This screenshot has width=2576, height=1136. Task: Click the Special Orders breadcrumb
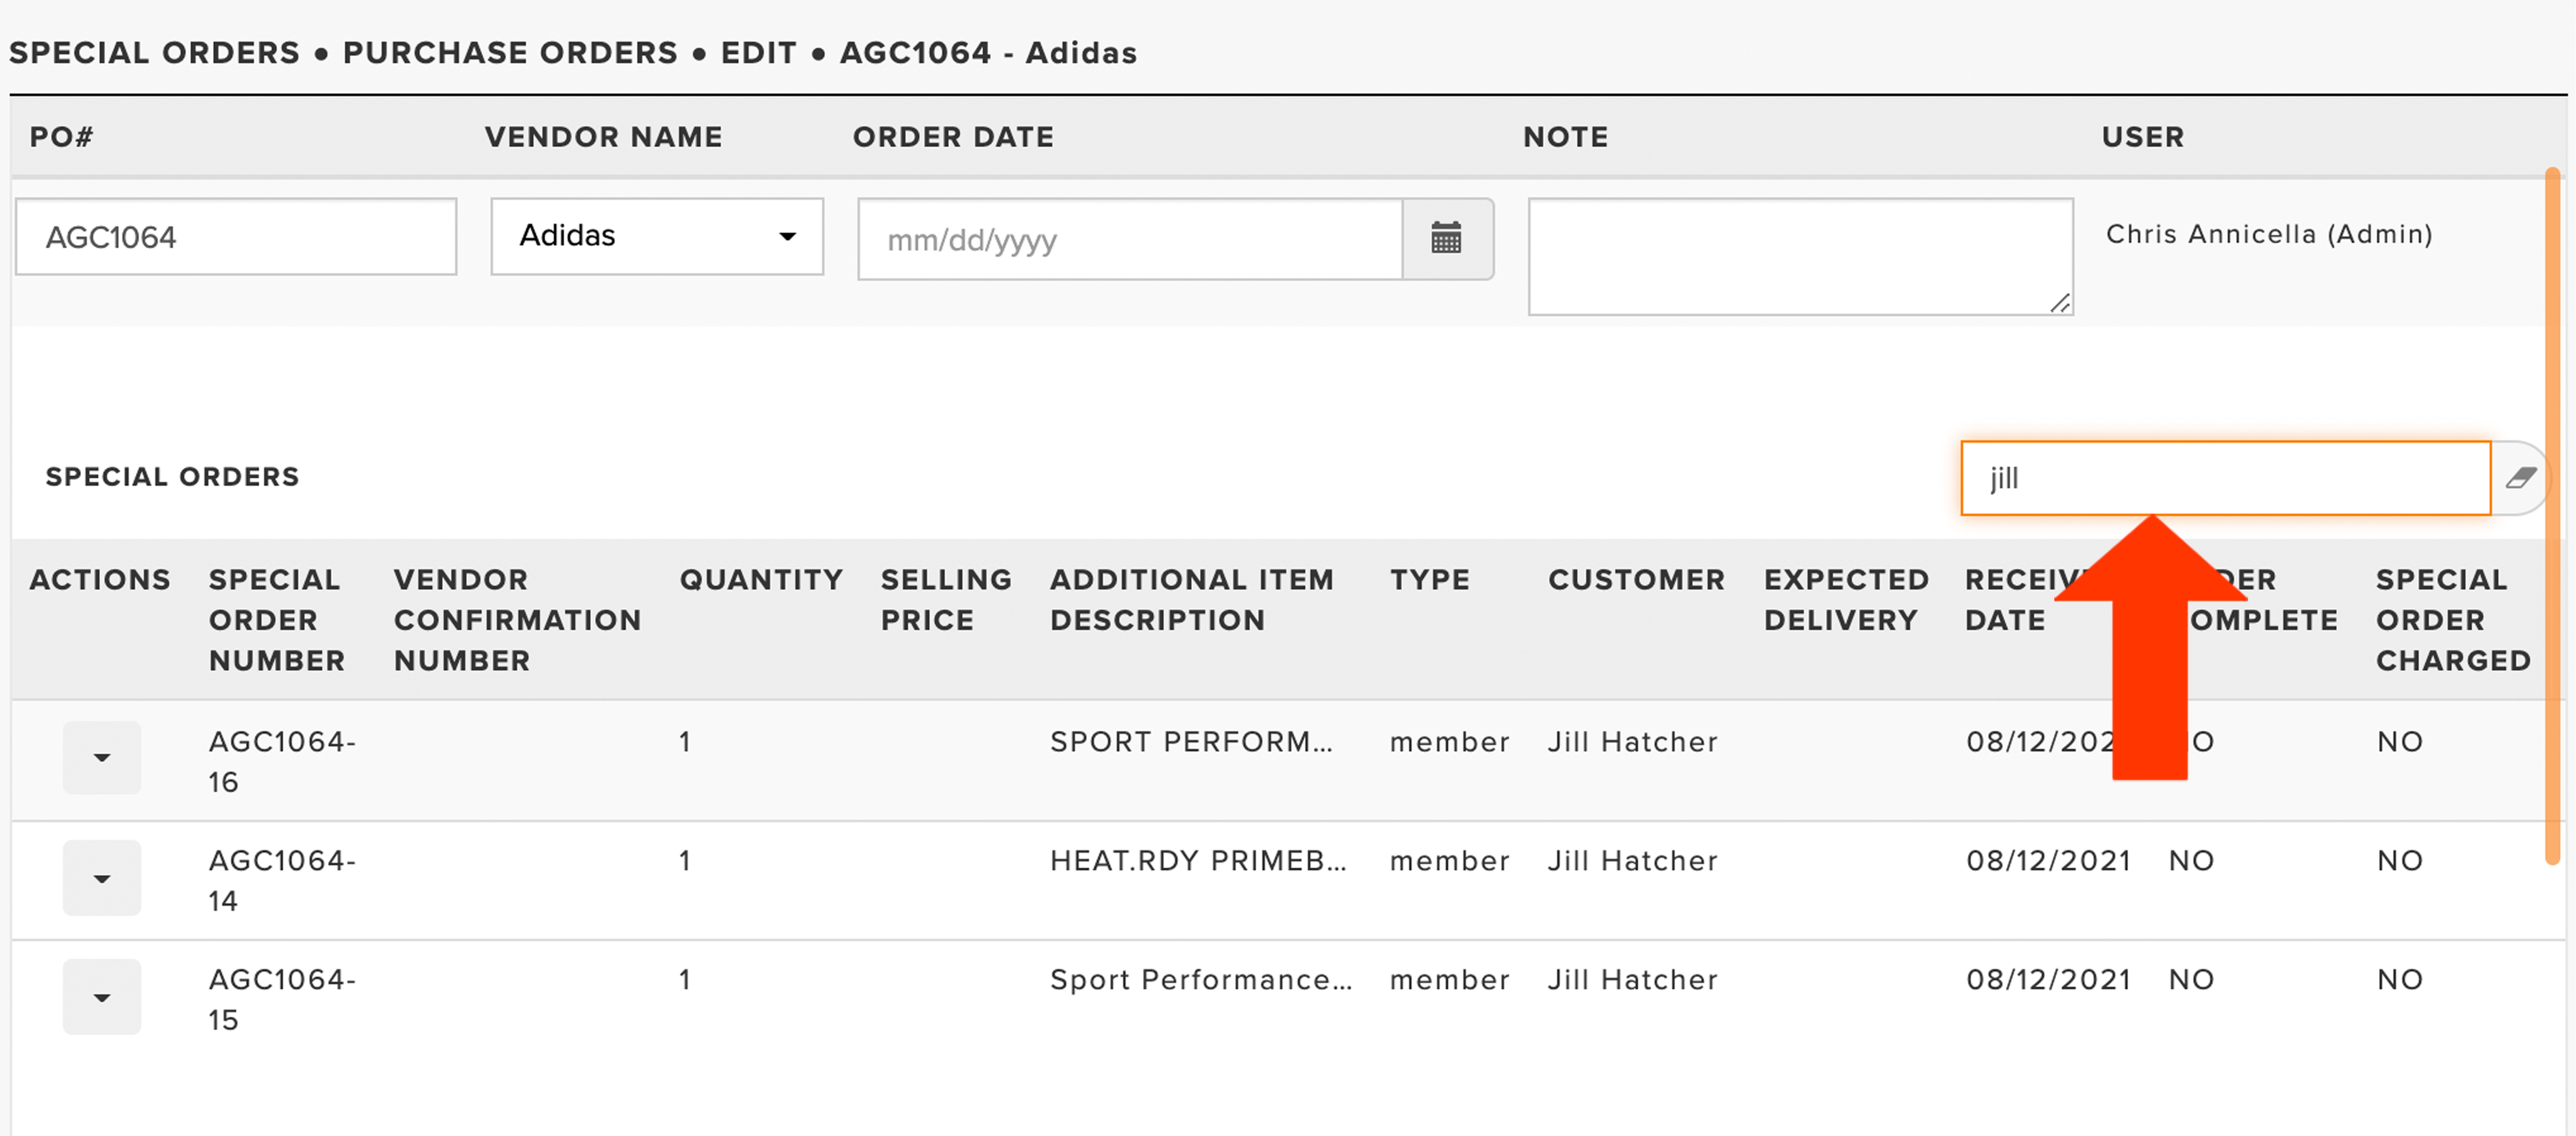154,52
